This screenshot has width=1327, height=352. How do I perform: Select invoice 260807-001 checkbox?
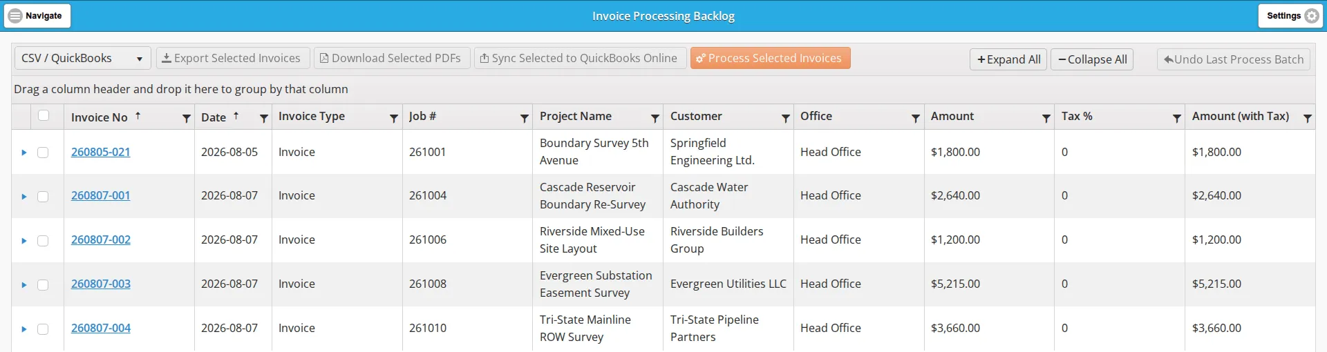pyautogui.click(x=43, y=197)
